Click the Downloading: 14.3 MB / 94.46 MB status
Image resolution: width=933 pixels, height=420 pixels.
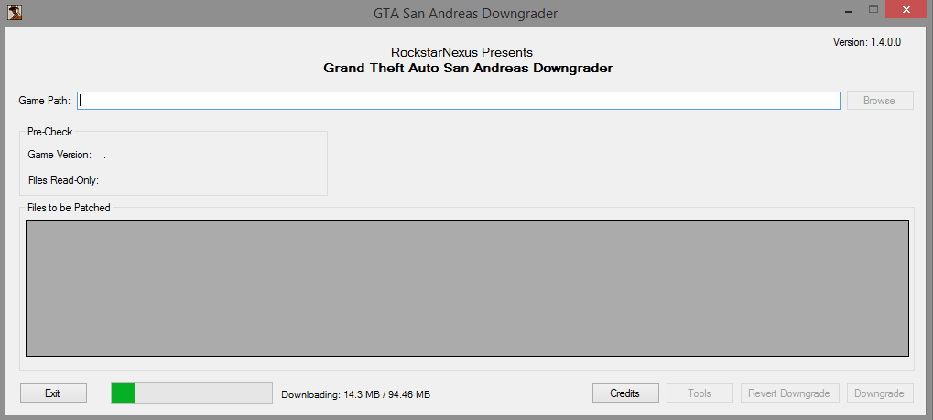(x=356, y=394)
